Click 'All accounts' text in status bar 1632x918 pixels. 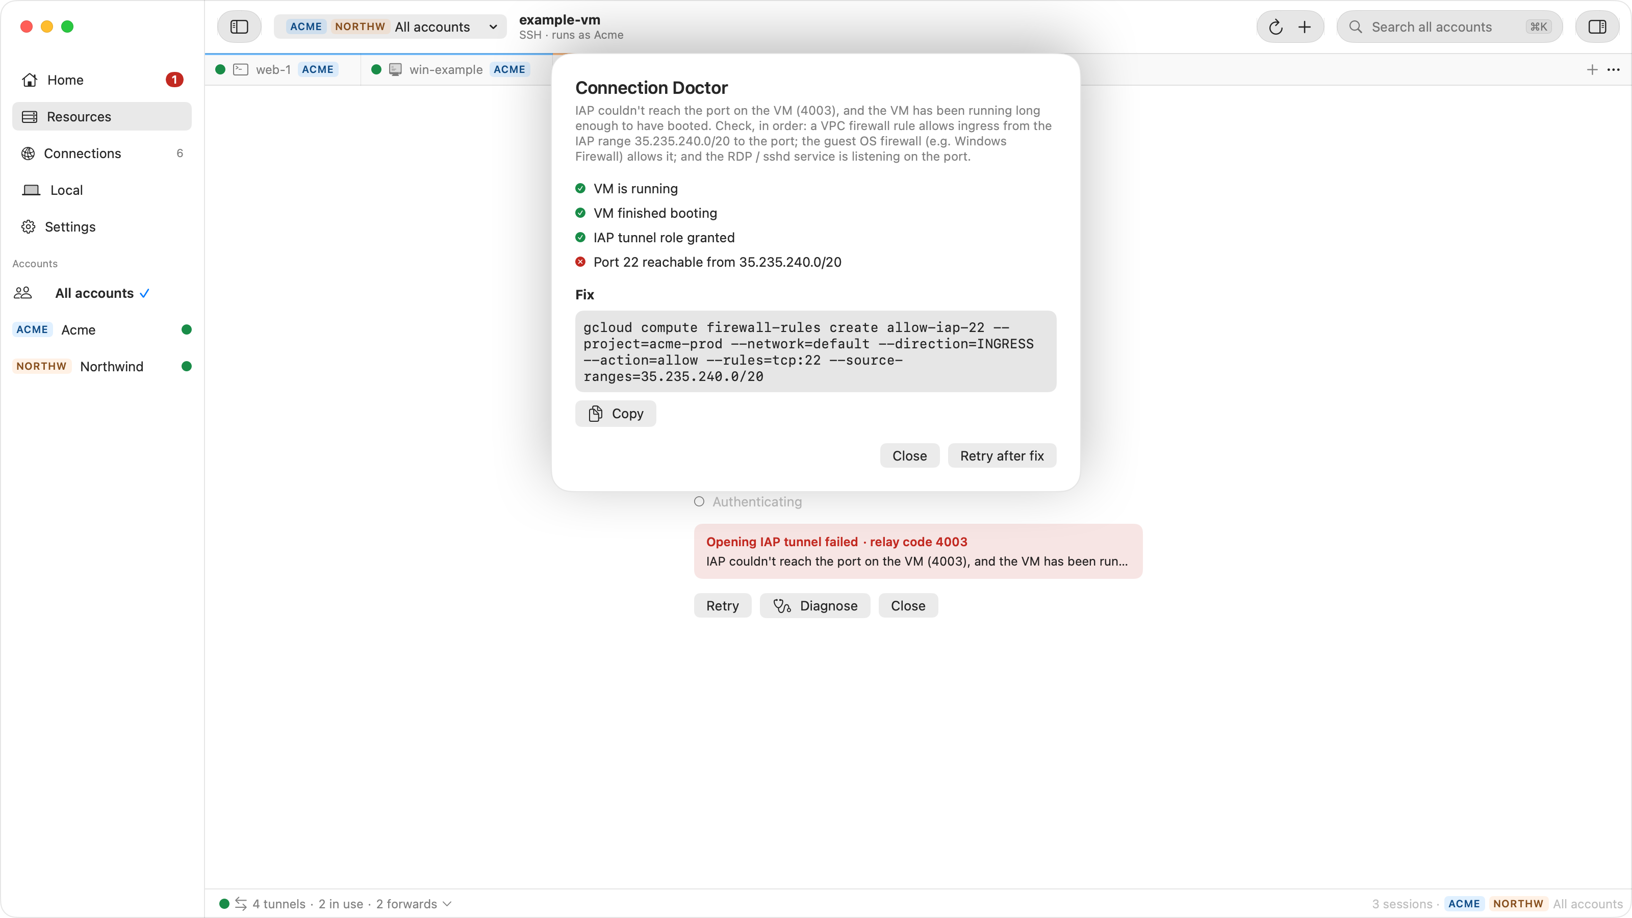1588,904
